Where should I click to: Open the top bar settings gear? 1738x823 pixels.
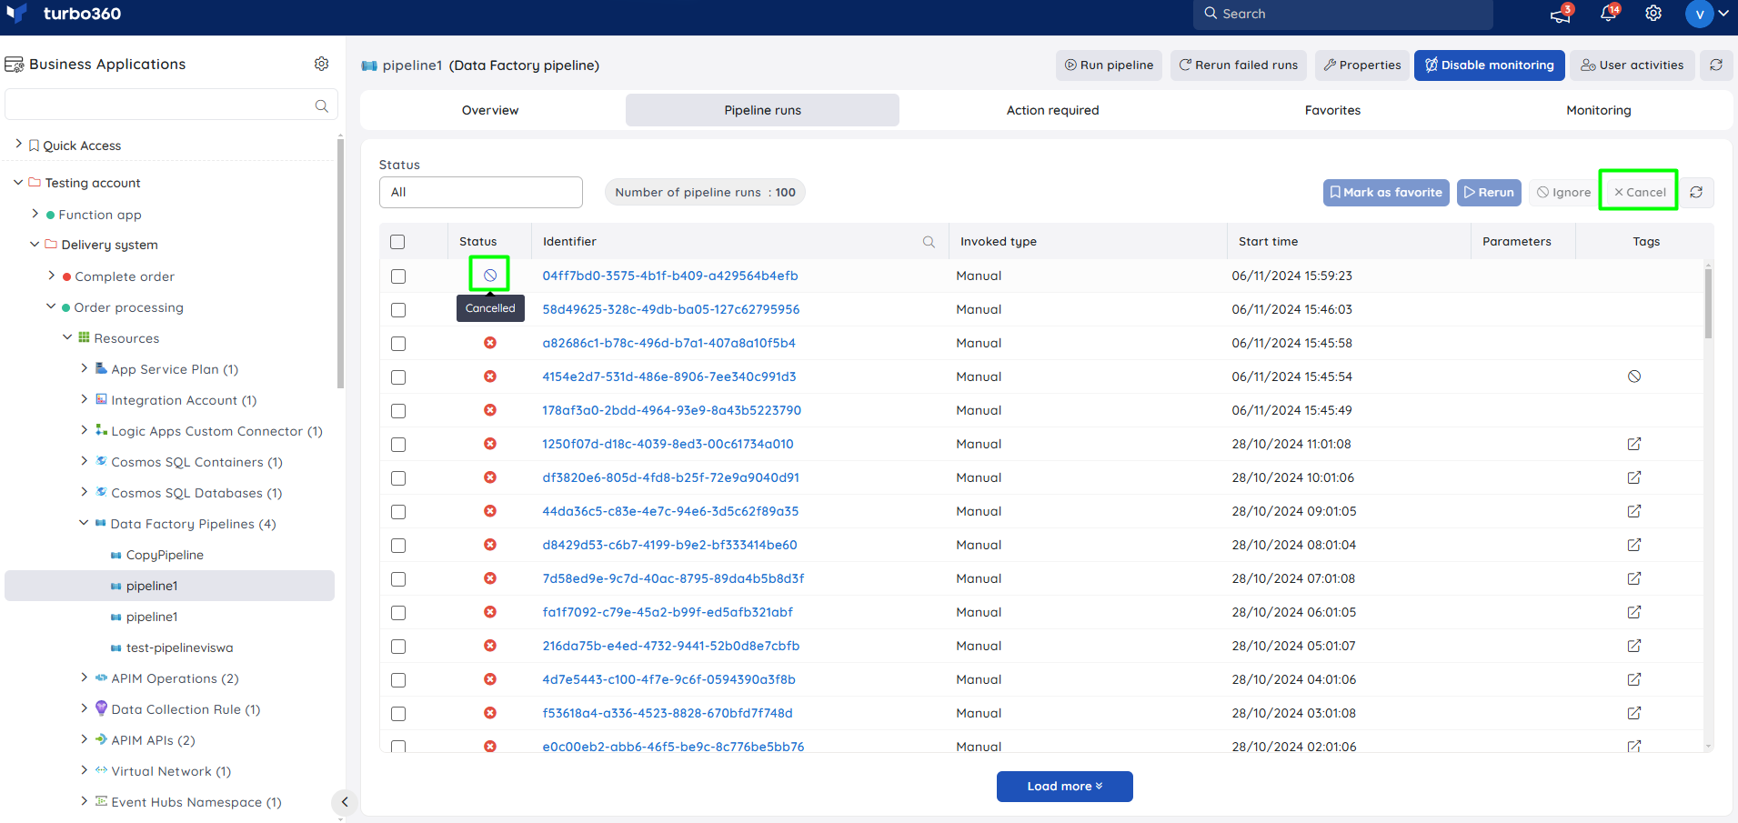coord(1653,14)
